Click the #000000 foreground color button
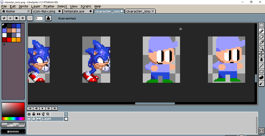Viewport: 265px width, 136px height. 13,131
